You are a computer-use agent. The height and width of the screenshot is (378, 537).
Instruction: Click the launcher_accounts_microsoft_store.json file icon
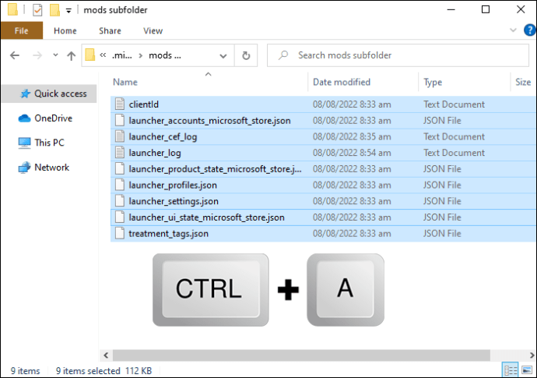120,120
